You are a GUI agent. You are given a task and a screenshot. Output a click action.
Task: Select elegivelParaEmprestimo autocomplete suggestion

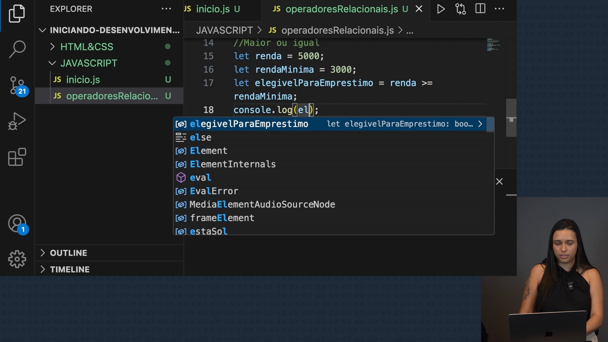(249, 124)
